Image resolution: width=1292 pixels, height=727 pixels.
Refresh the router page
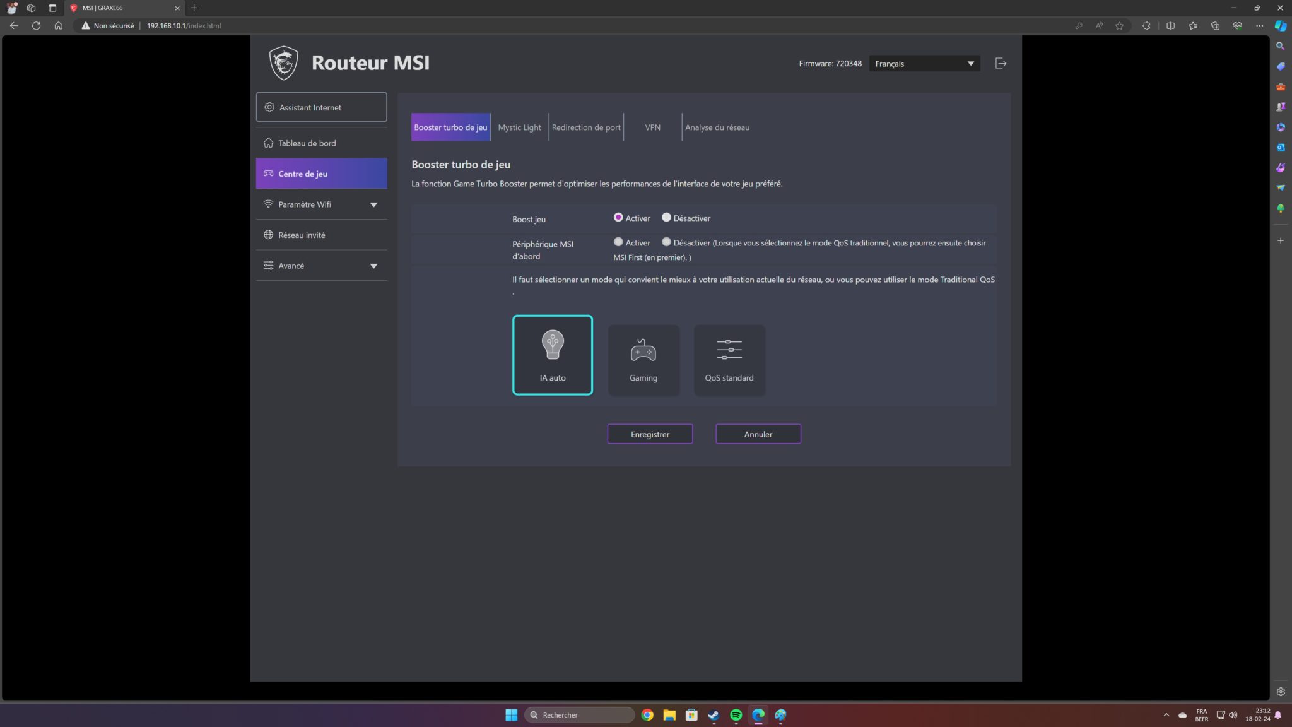[36, 26]
